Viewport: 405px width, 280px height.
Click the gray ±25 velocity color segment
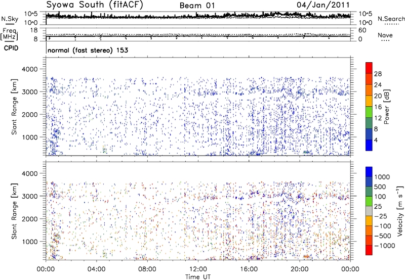pos(369,211)
